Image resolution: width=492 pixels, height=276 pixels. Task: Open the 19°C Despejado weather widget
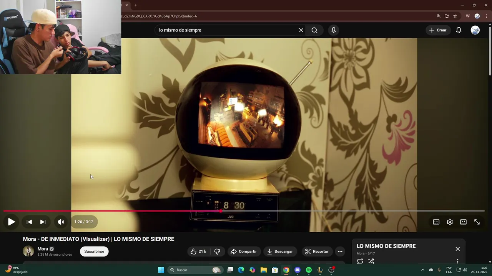pyautogui.click(x=16, y=270)
